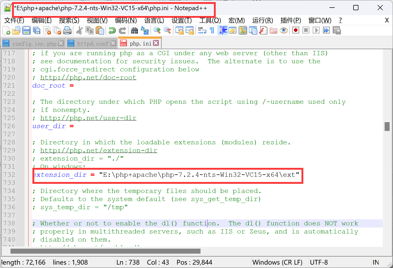Toggle synchronized vertical scrolling
Screen dimensions: 393x268
179,31
